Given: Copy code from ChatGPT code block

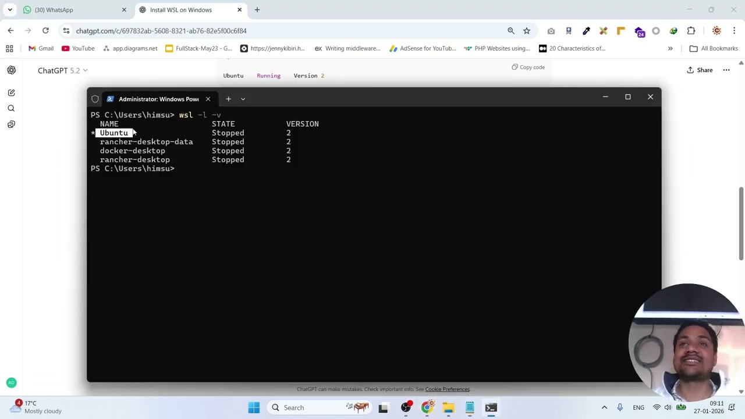Looking at the screenshot, I should point(528,68).
